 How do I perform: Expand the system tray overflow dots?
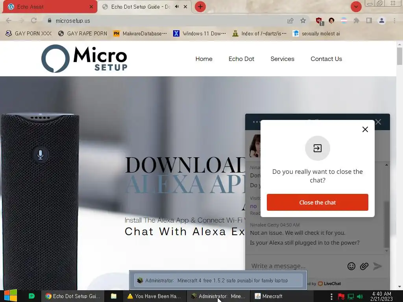(331, 296)
